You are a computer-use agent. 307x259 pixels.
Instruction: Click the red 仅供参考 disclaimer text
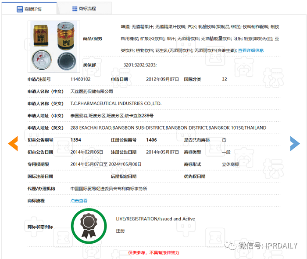pos(153,253)
